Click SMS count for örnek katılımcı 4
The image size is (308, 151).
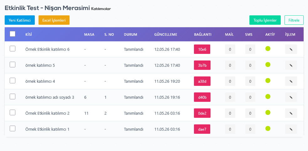tap(250, 81)
